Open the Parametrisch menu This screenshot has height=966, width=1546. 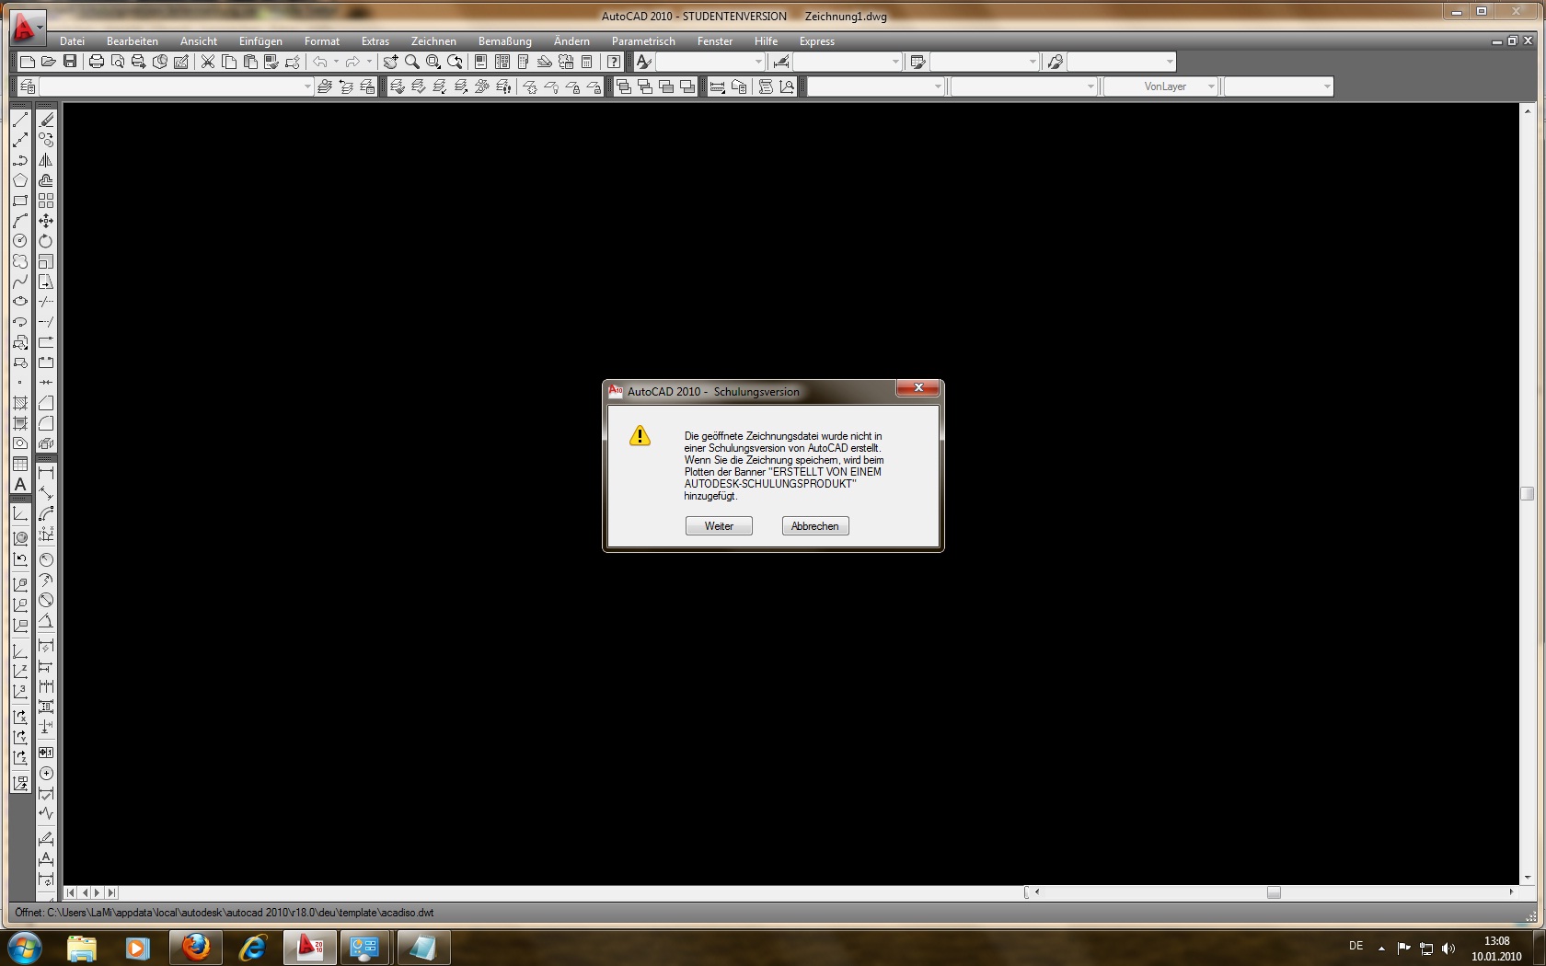[643, 41]
